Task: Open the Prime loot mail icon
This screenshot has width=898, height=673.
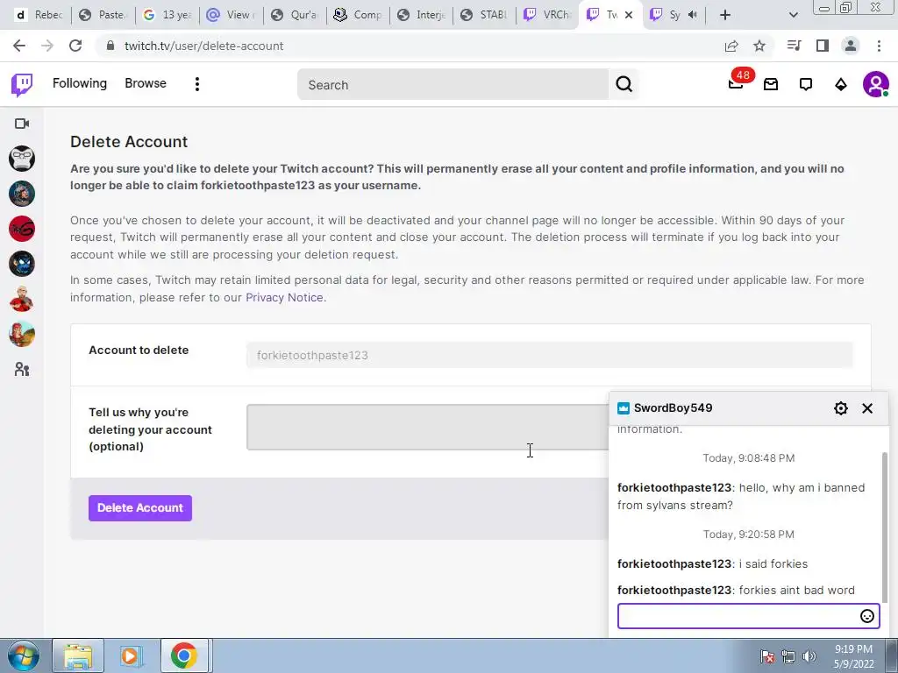Action: click(x=771, y=85)
